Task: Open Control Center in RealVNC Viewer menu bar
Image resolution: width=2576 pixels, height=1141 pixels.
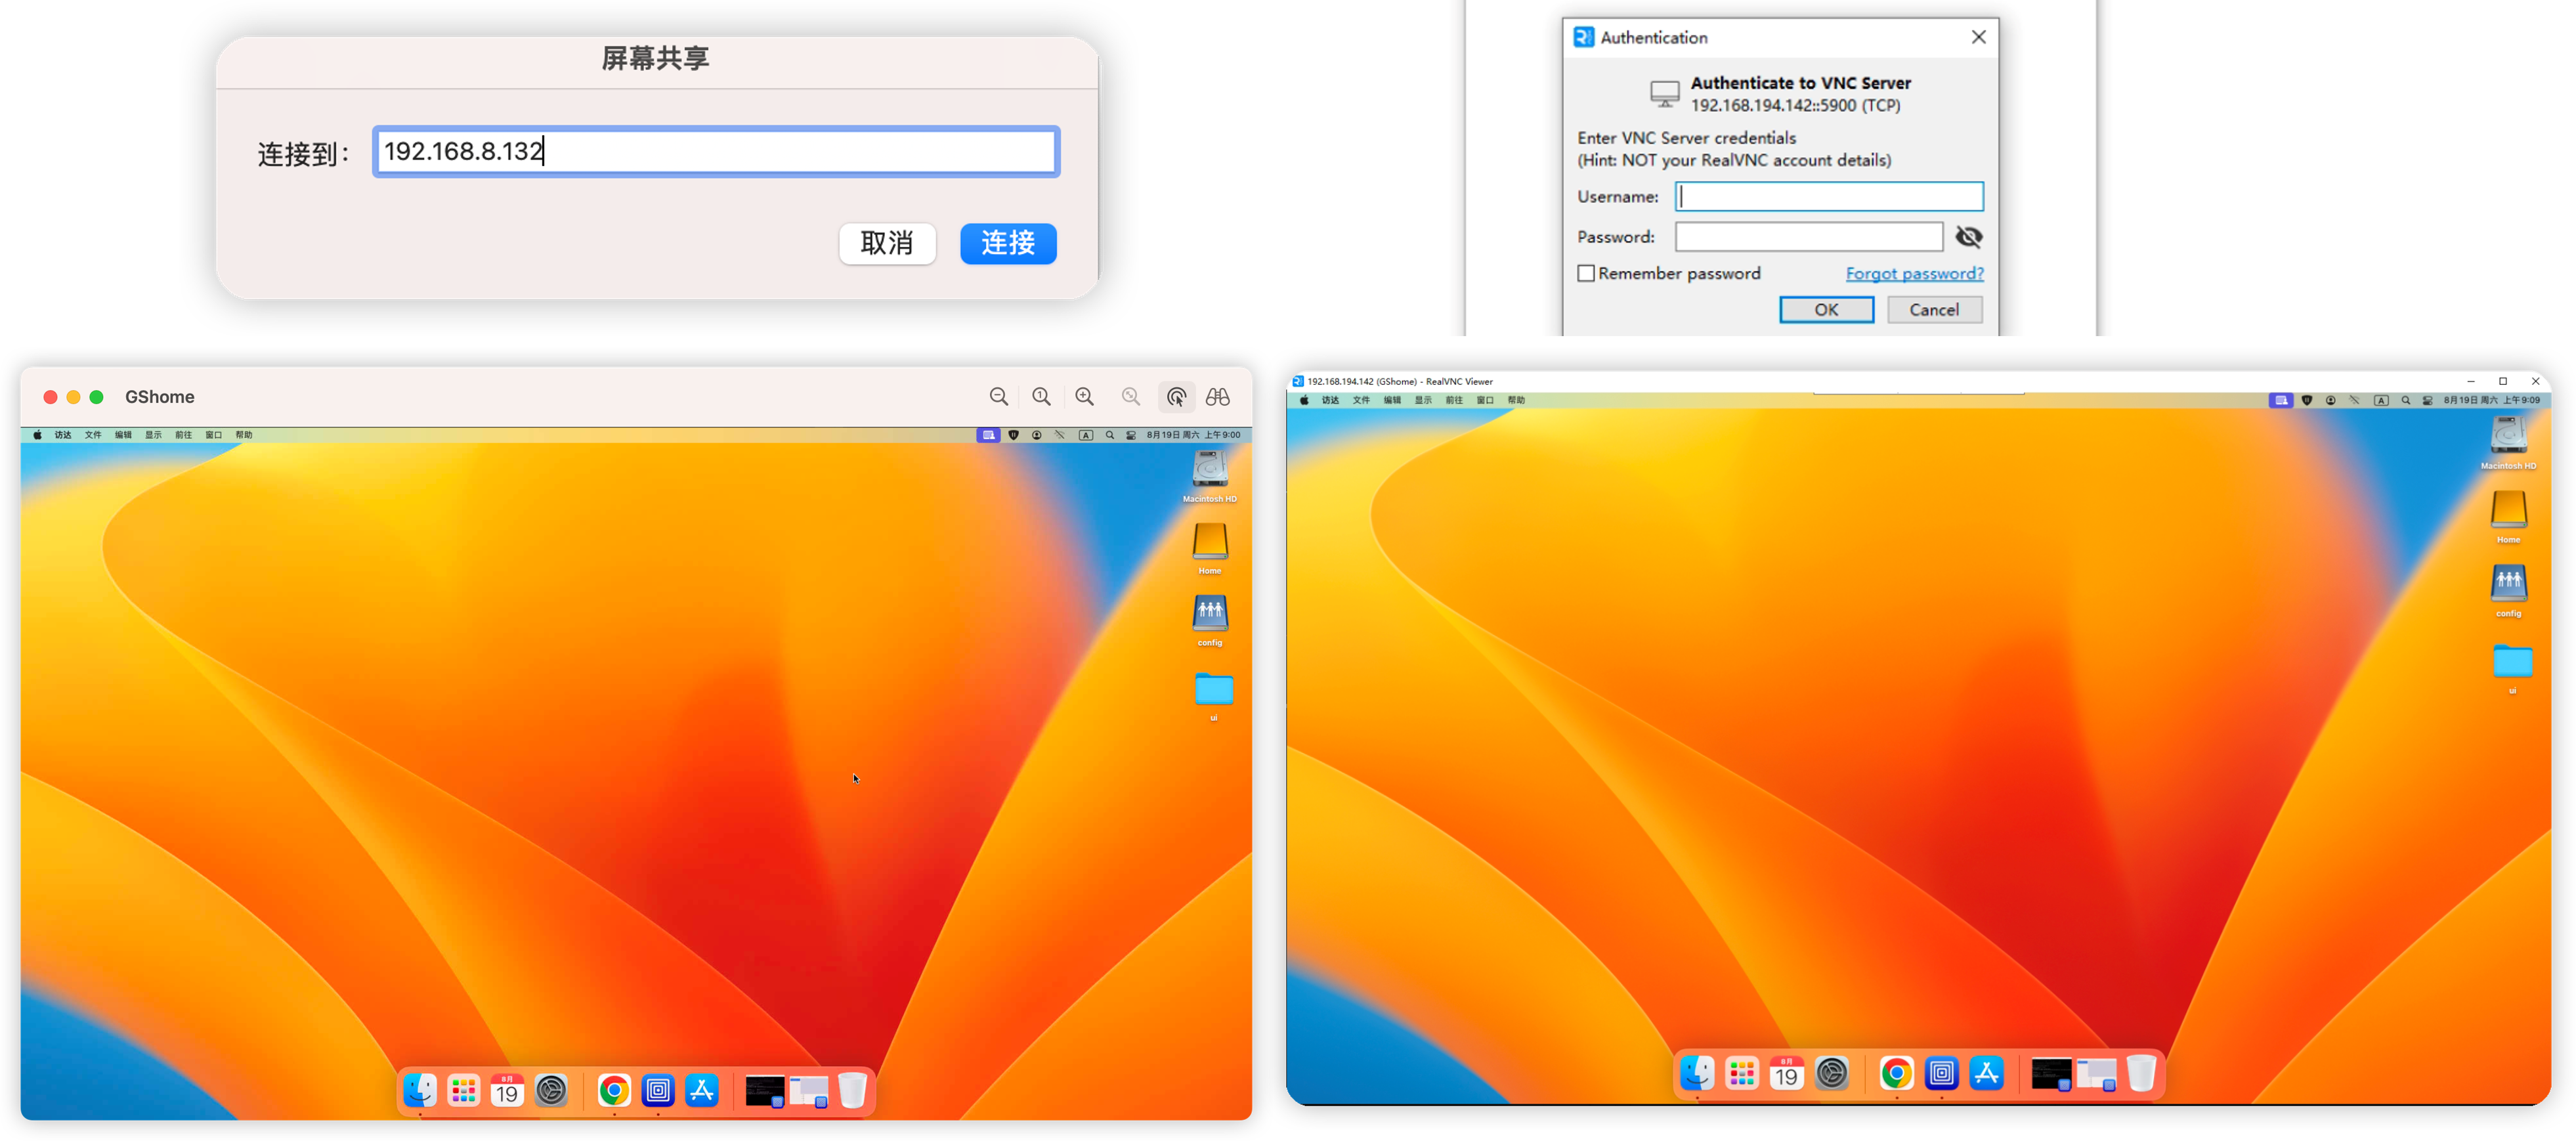Action: 2427,400
